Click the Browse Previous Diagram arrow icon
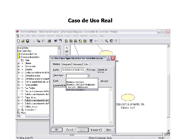The width and height of the screenshot is (186, 139). coord(96,41)
